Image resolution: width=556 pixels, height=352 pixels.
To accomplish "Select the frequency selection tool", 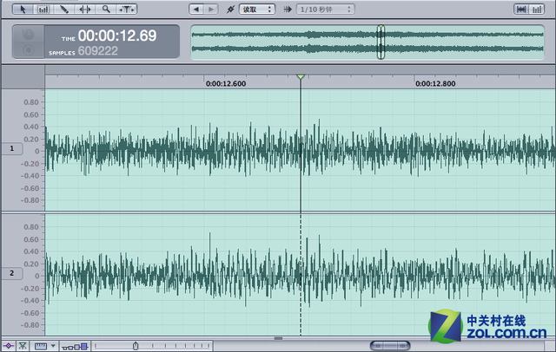I will pyautogui.click(x=43, y=9).
